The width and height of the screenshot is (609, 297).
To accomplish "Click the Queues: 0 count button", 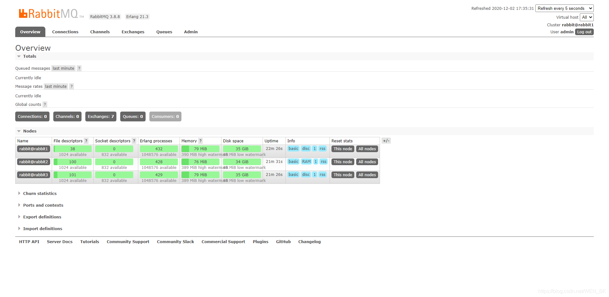I will coord(133,117).
